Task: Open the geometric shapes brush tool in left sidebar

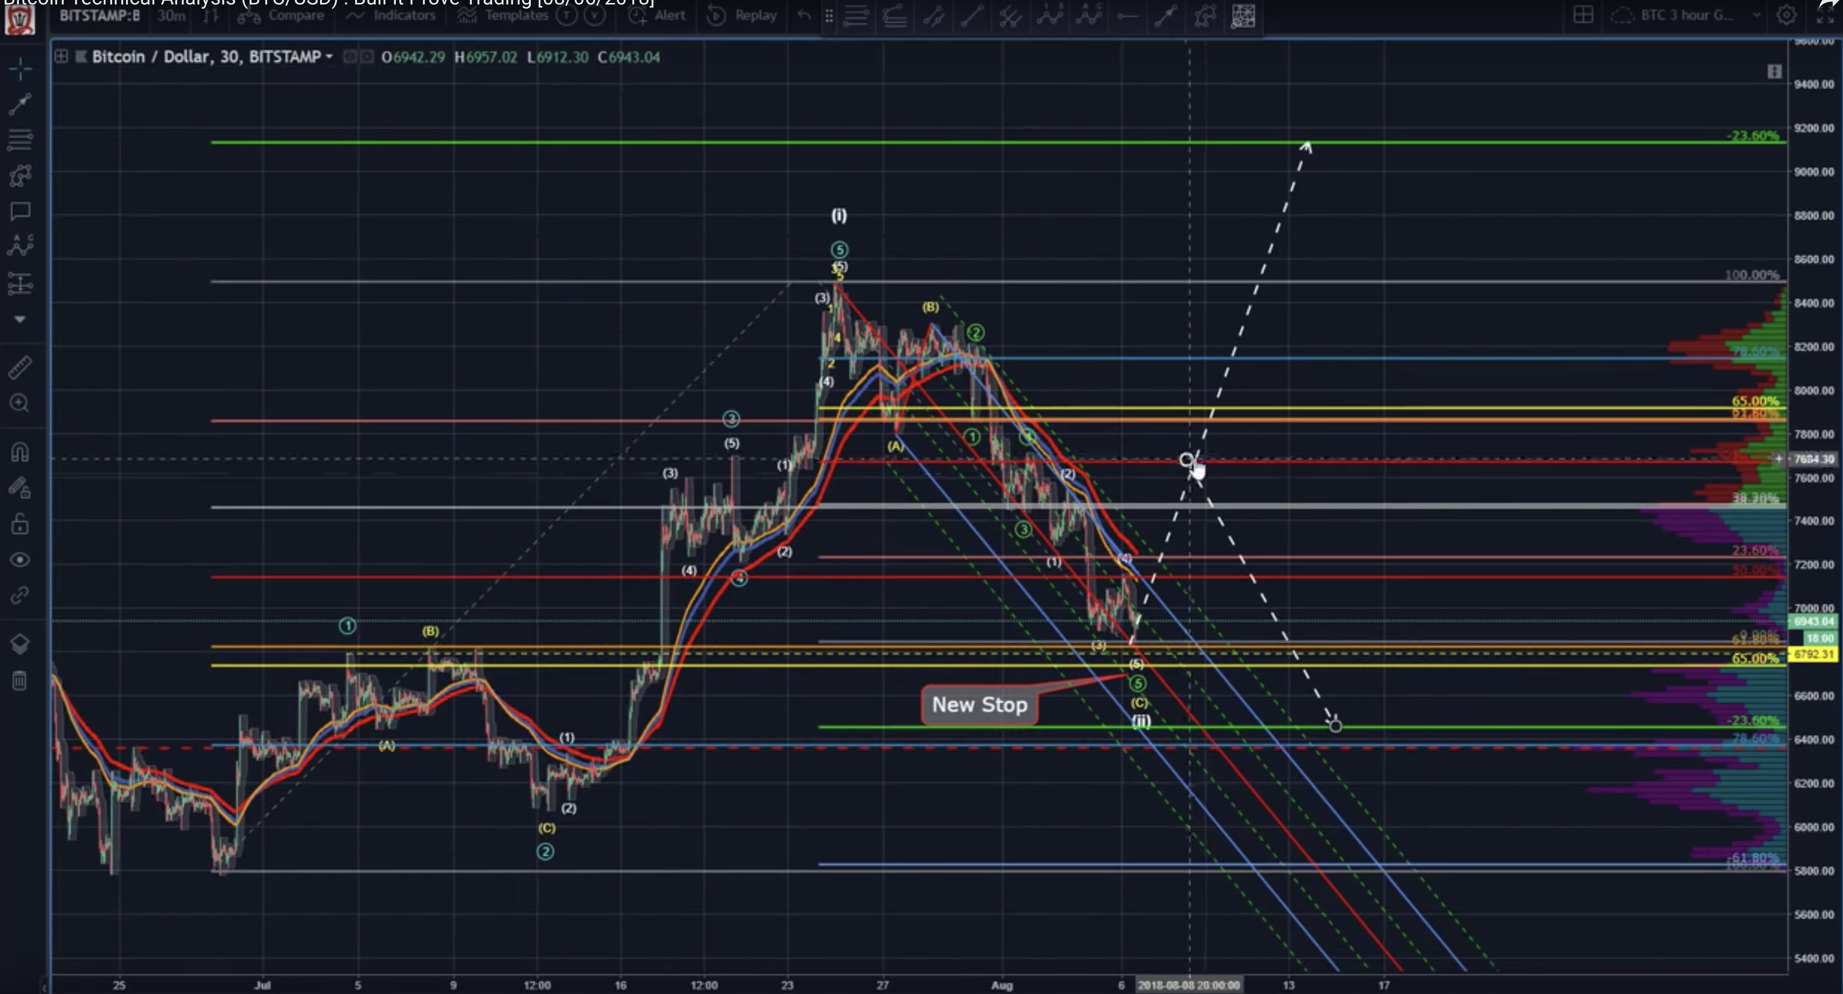Action: click(20, 175)
